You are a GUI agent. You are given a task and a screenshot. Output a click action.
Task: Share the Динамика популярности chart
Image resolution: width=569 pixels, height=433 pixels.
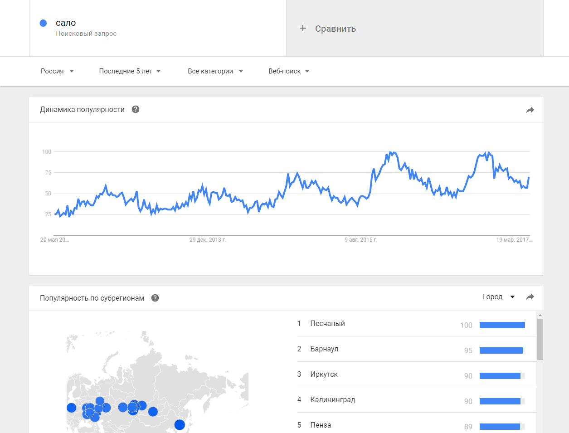(530, 110)
